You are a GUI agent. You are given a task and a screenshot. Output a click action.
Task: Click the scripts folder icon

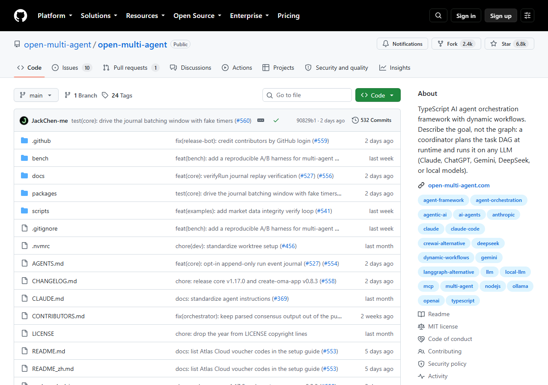(x=24, y=211)
